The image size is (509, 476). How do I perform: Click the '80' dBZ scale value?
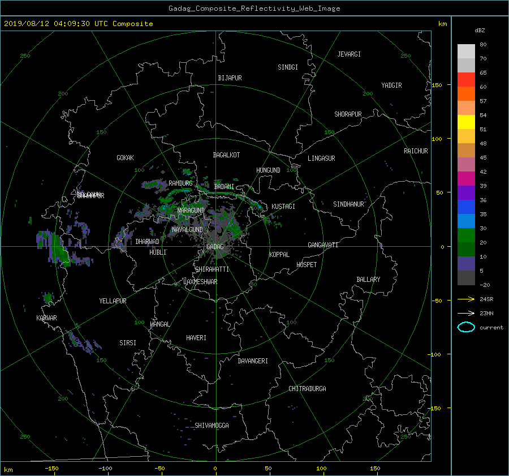483,45
